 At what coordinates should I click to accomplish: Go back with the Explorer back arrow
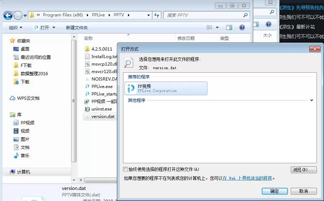point(8,15)
